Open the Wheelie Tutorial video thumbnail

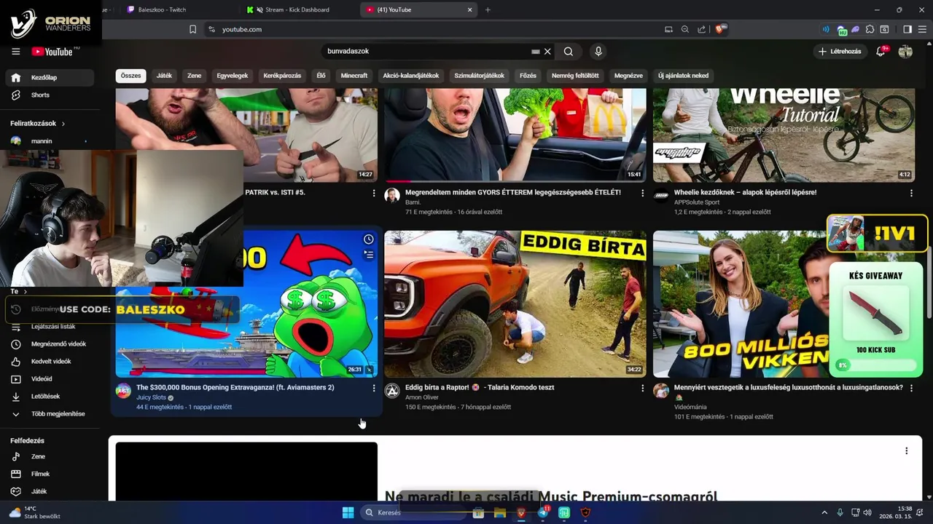pyautogui.click(x=784, y=135)
